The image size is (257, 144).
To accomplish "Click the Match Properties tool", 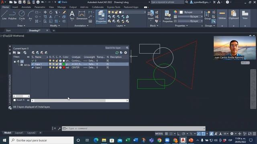I will click(167, 16).
